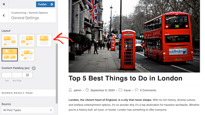
Task: Open the 0 Comments link
Action: pyautogui.click(x=148, y=90)
